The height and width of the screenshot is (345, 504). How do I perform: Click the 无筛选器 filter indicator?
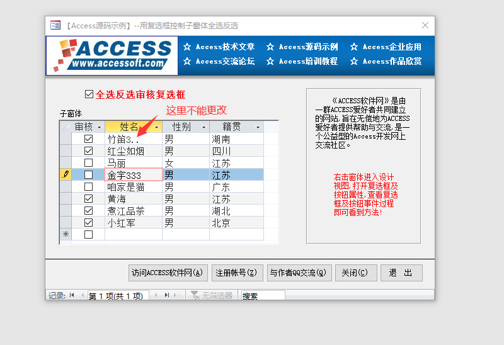click(x=212, y=295)
